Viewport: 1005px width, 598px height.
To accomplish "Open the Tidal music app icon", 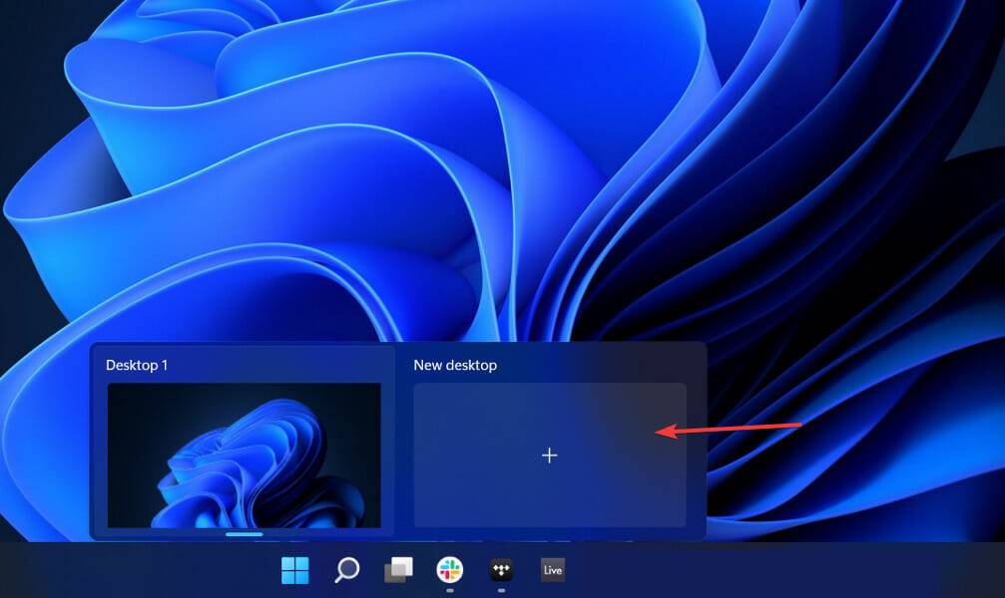I will click(x=501, y=570).
